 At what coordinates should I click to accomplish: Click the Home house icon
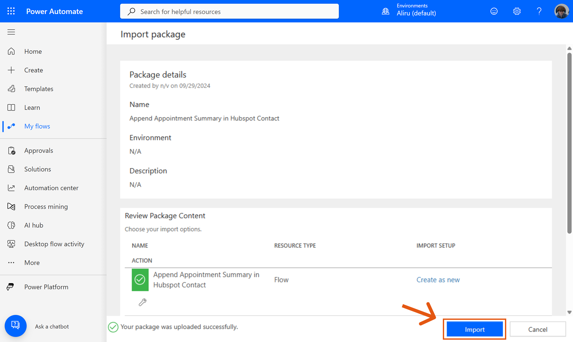tap(11, 51)
